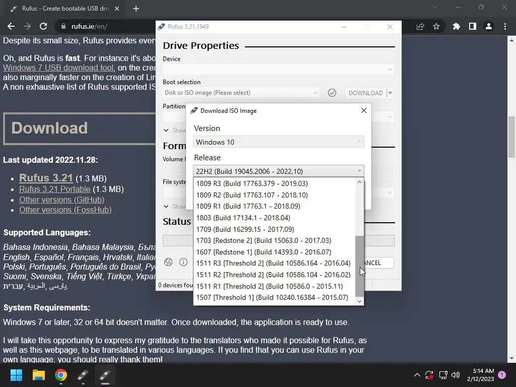Click the ISO checksum checkmark icon in Rufus
The image size is (516, 387).
(x=332, y=93)
